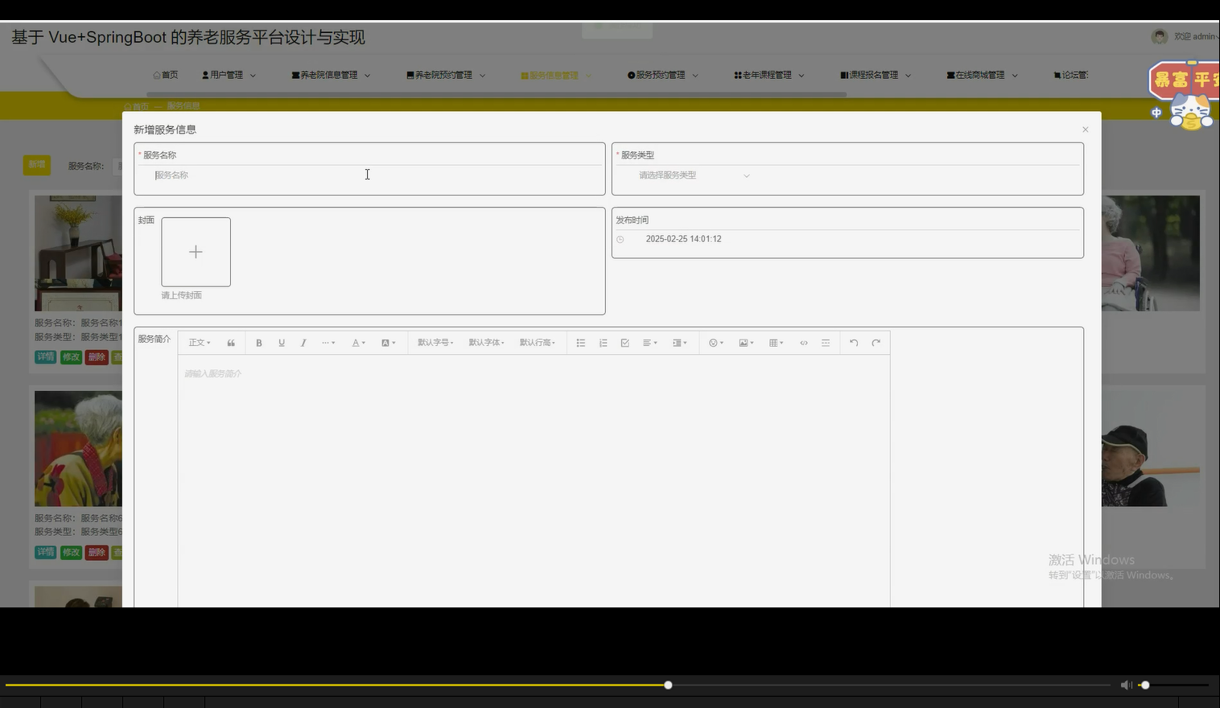Click the admin avatar in the header
Screen dimensions: 1220x708
[1160, 36]
